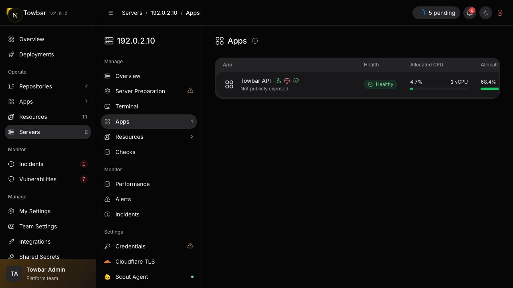The height and width of the screenshot is (288, 513).
Task: Go to Servers breadcrumb link
Action: [132, 13]
